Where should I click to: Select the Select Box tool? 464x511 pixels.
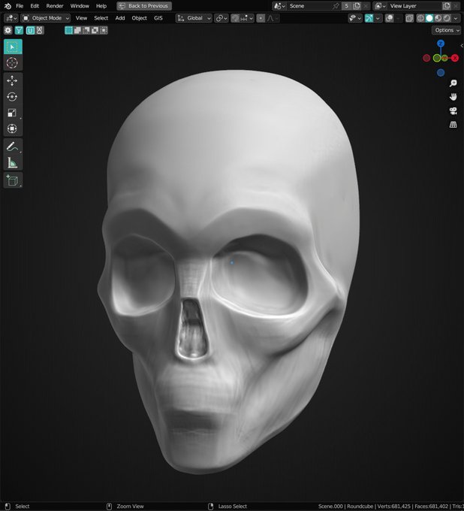pyautogui.click(x=13, y=47)
